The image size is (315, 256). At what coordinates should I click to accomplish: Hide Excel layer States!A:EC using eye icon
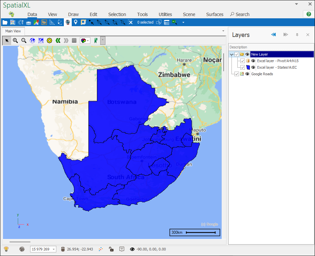click(253, 67)
